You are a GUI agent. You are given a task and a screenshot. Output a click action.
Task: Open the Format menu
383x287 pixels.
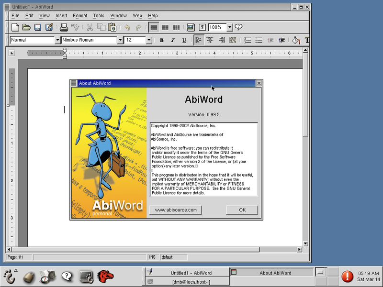pos(80,16)
